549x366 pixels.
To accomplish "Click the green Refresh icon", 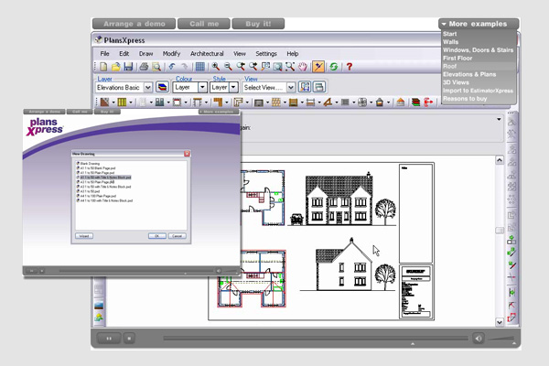I will pos(334,67).
